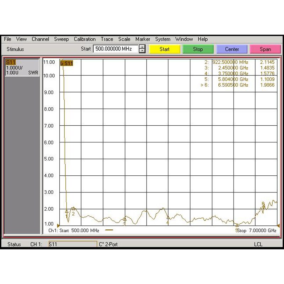Open the System menu

click(x=163, y=39)
